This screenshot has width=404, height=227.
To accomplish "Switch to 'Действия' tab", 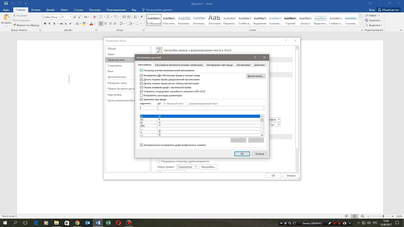I will click(x=259, y=65).
